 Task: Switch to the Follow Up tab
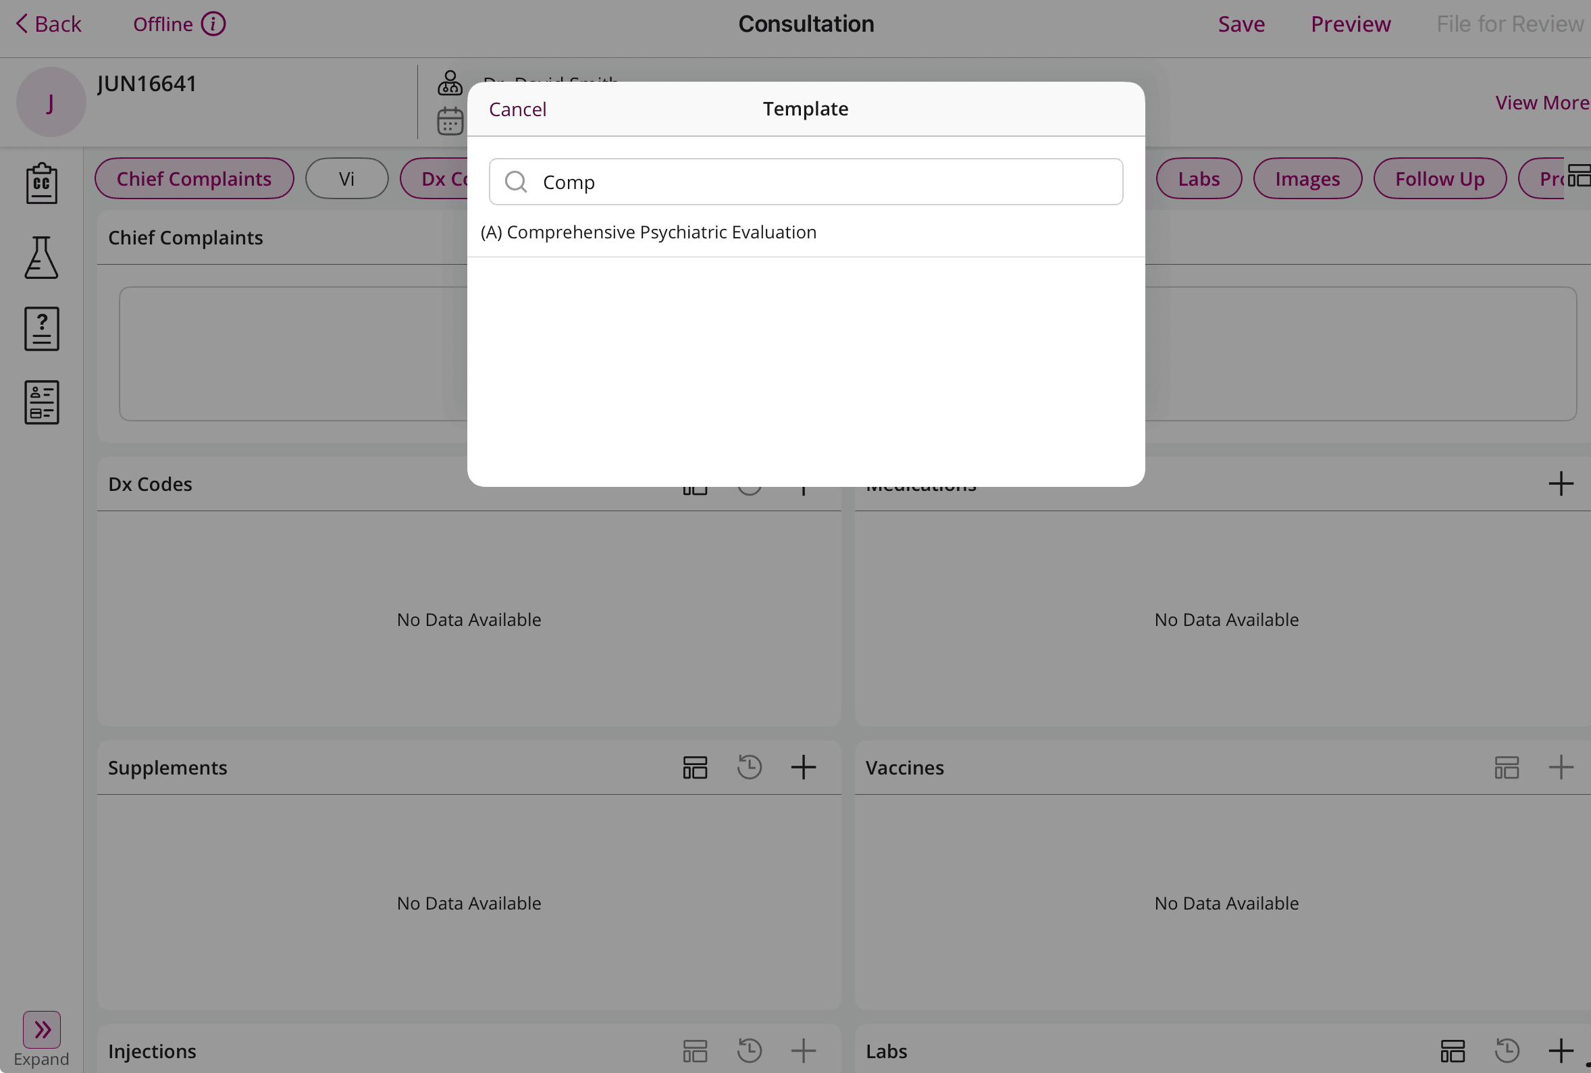1439,178
